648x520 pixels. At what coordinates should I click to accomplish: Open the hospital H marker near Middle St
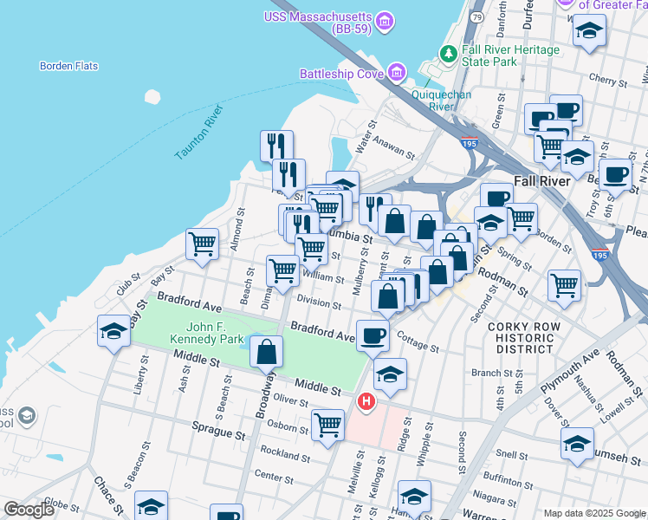click(x=366, y=402)
